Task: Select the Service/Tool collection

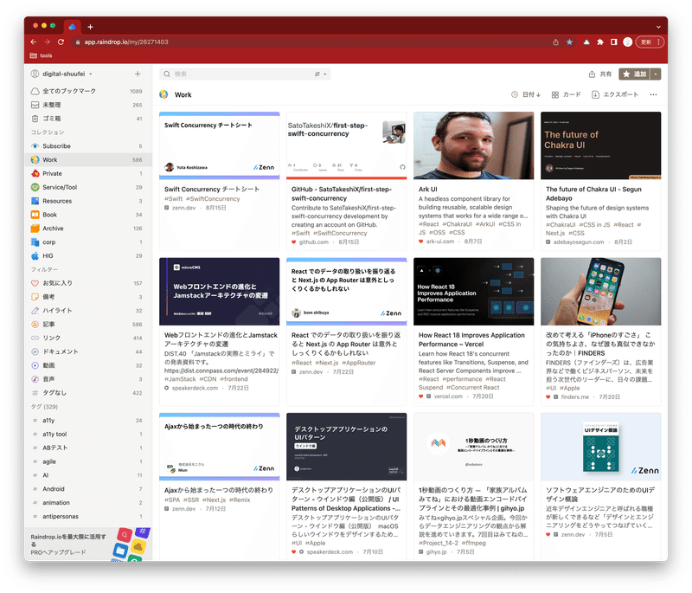Action: pos(88,187)
